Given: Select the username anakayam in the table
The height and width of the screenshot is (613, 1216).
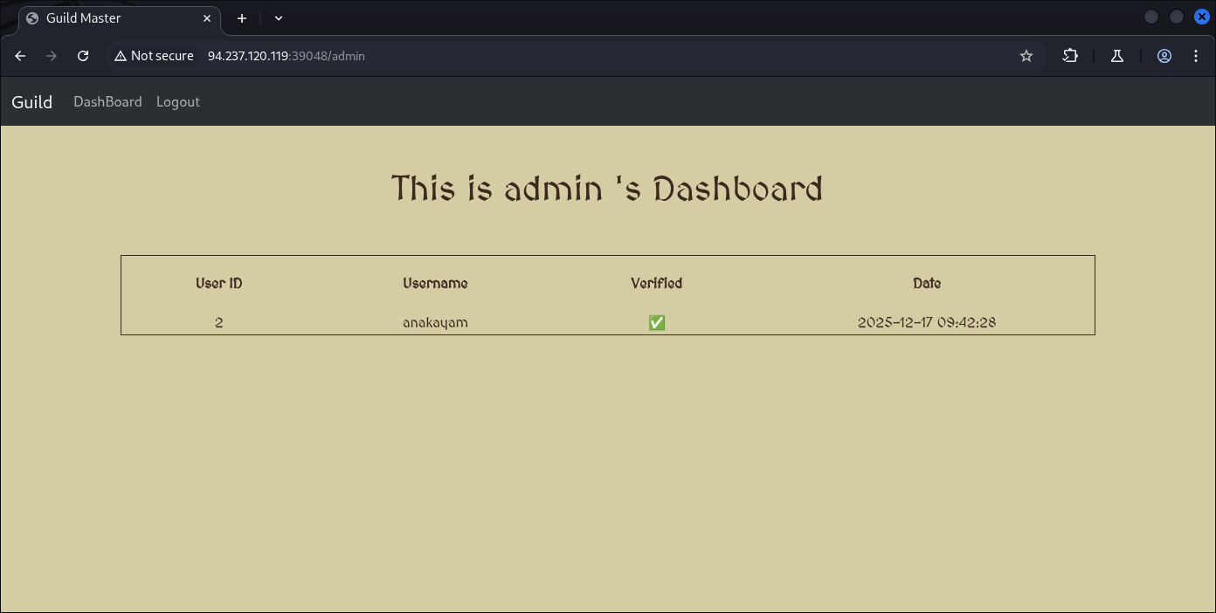Looking at the screenshot, I should 435,323.
